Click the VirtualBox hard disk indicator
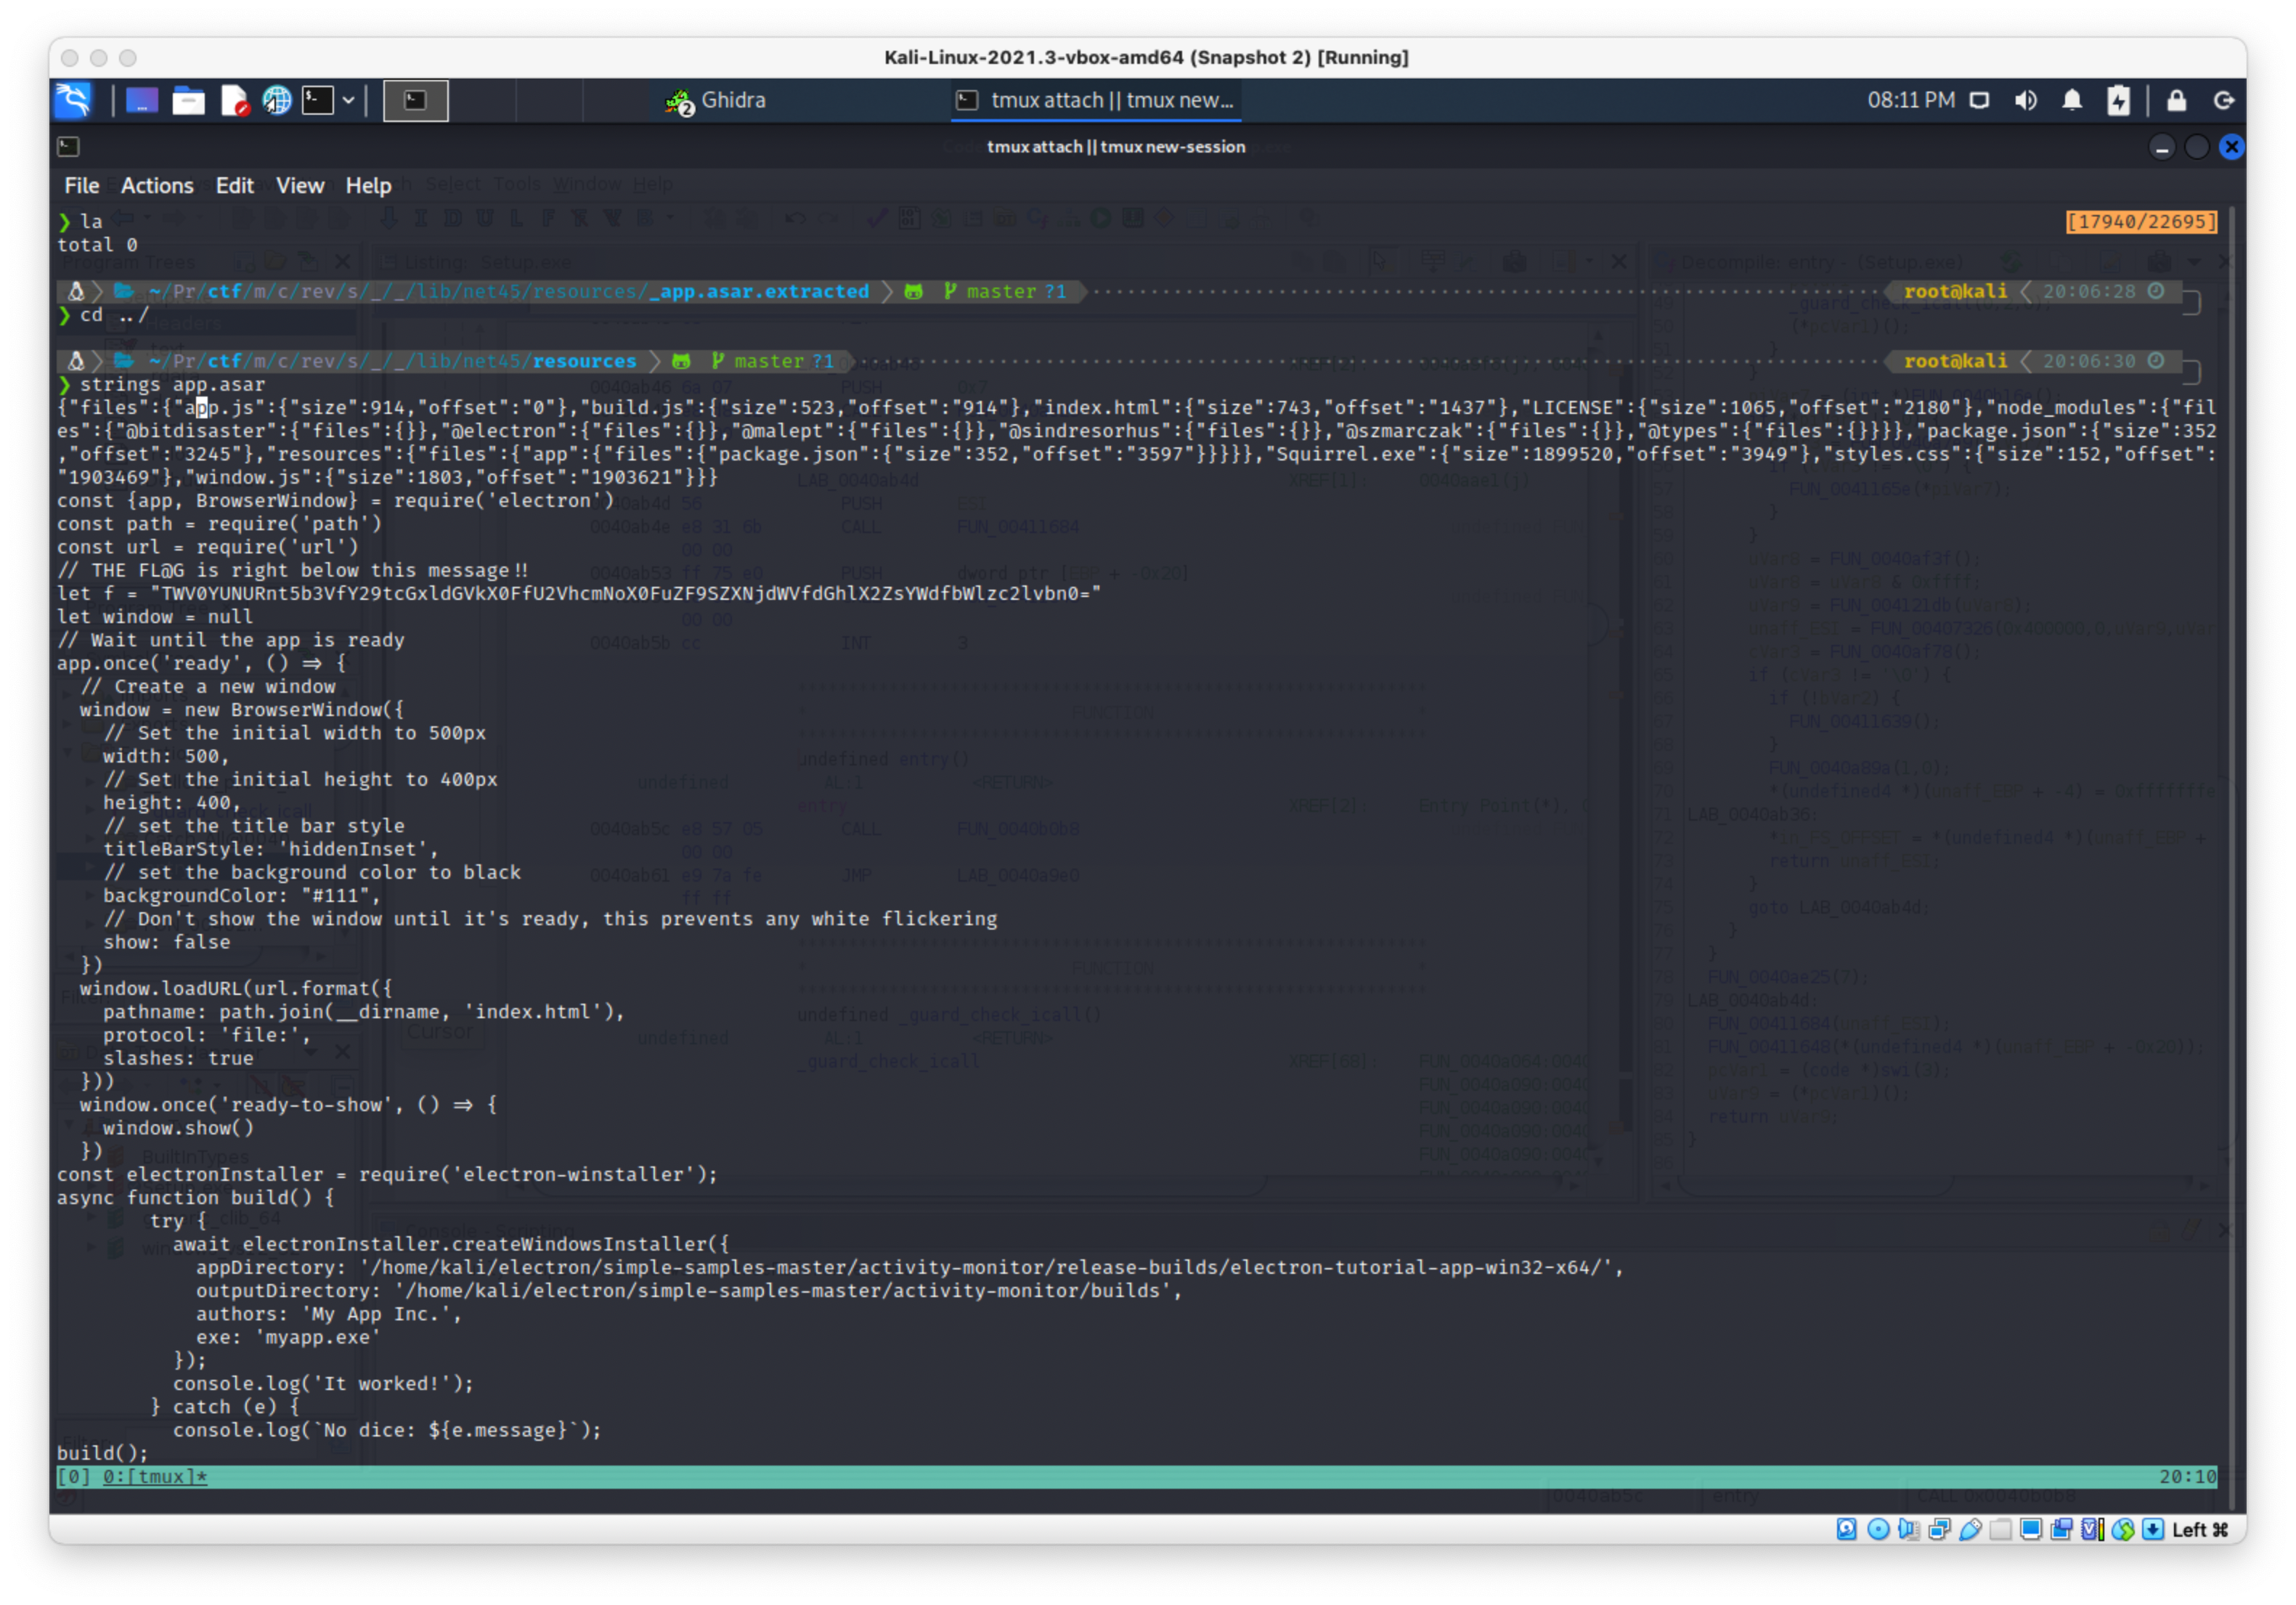Viewport: 2296px width, 1605px height. click(1846, 1529)
